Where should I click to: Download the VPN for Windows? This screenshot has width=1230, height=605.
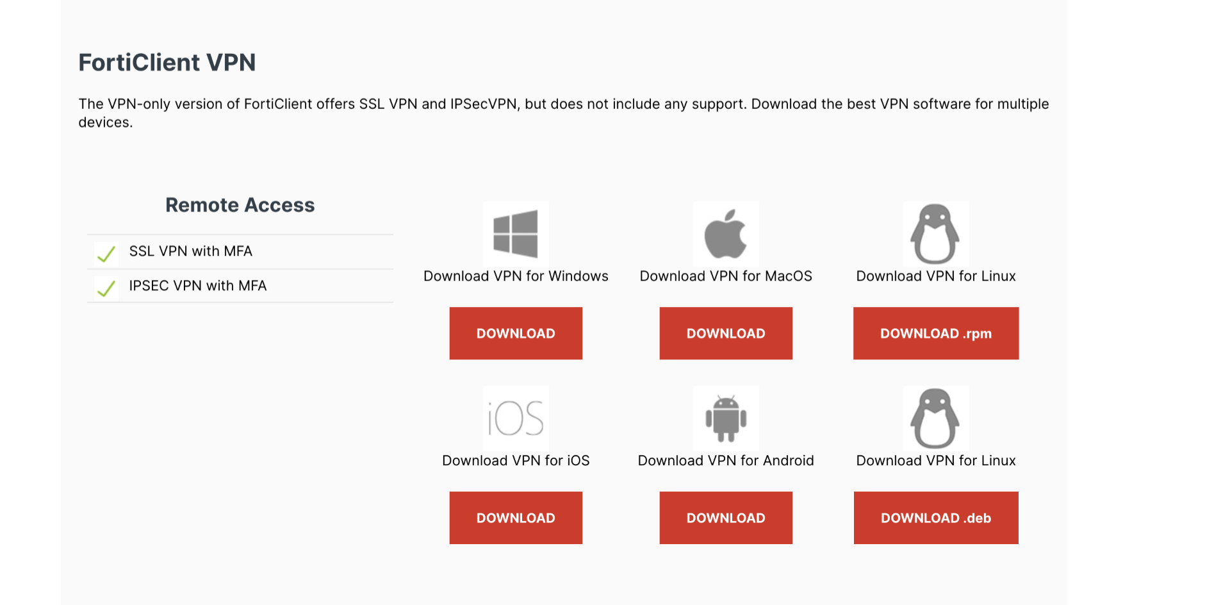pyautogui.click(x=516, y=333)
